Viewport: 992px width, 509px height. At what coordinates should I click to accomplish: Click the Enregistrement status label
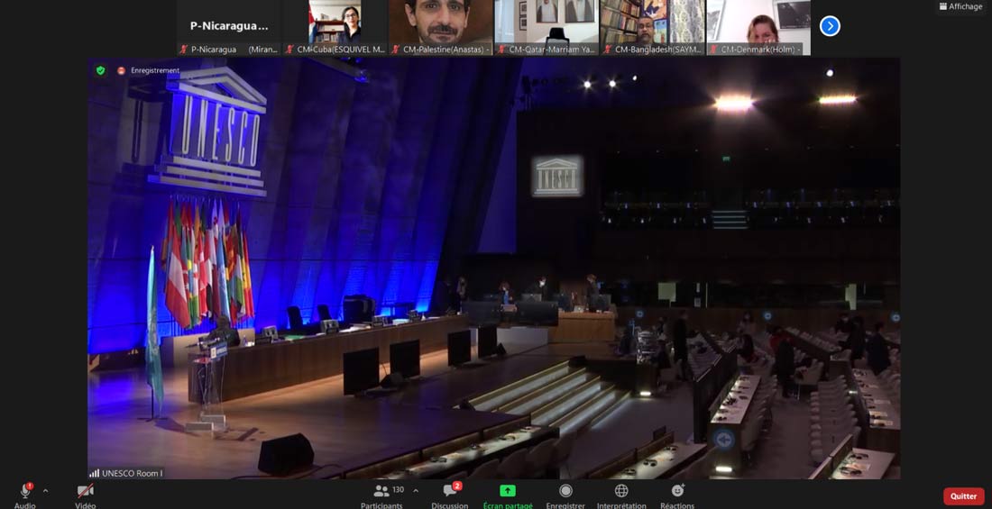pyautogui.click(x=155, y=71)
